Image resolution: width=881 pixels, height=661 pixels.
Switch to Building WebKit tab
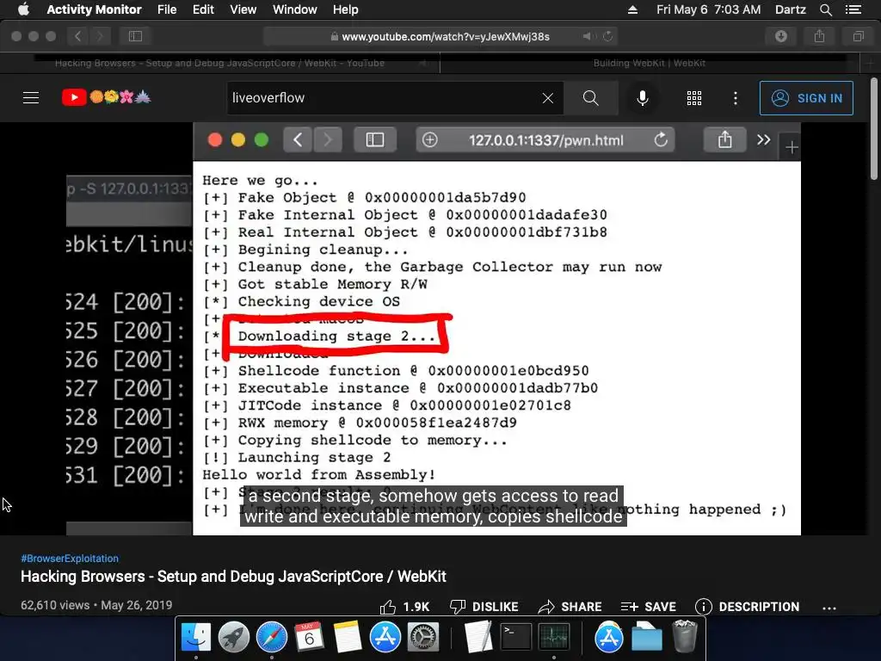tap(650, 63)
